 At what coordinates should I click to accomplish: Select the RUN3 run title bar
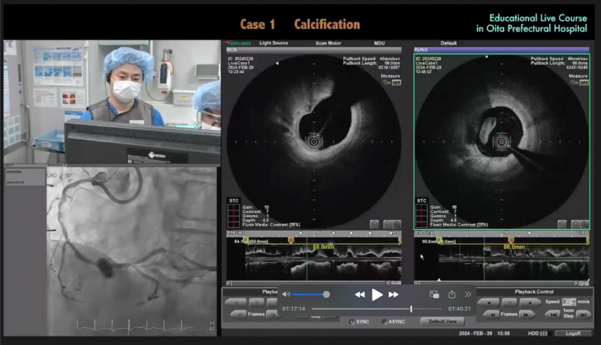502,50
